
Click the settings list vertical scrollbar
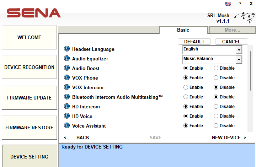251,71
